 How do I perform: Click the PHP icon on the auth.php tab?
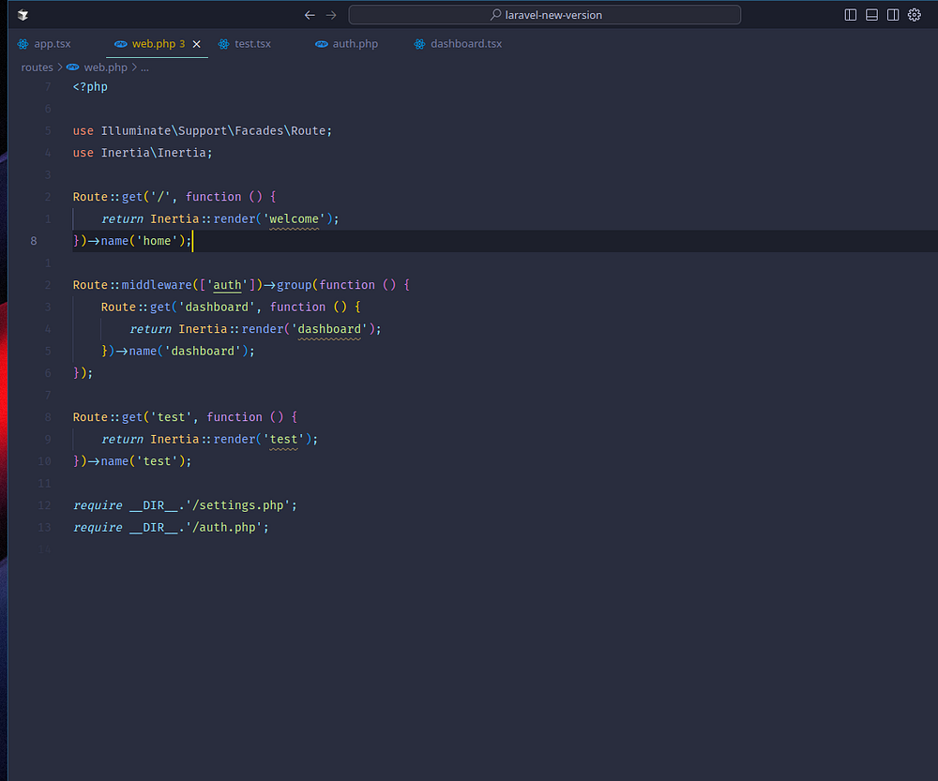(322, 44)
